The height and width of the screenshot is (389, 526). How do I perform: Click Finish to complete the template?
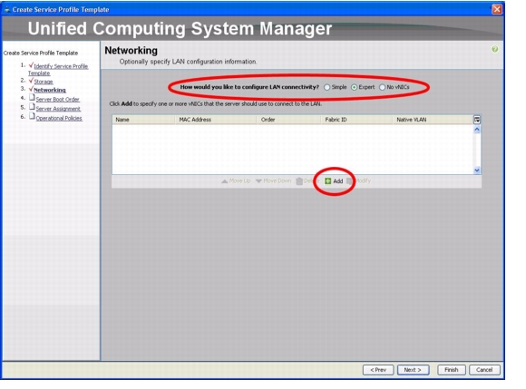452,370
